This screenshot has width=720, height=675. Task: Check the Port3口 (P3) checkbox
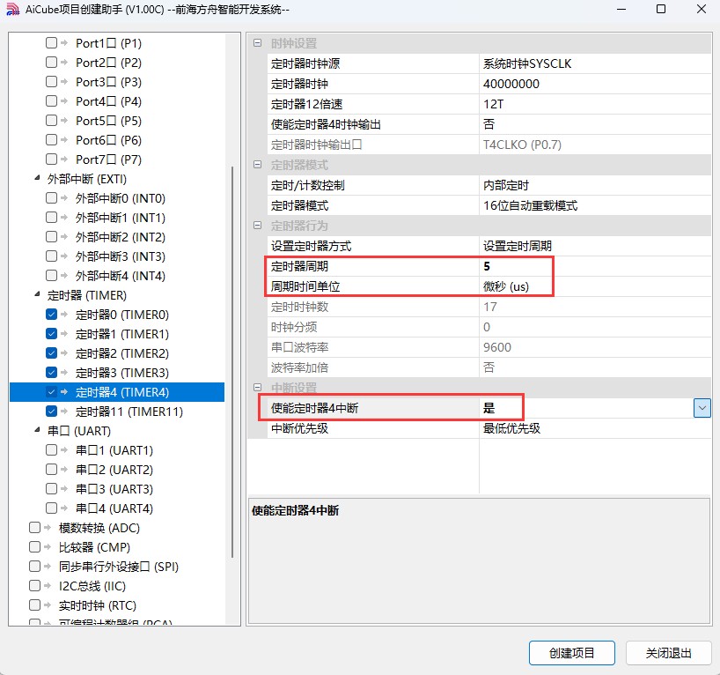pos(51,81)
